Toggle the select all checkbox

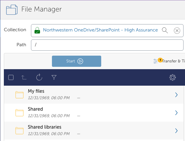(11, 77)
